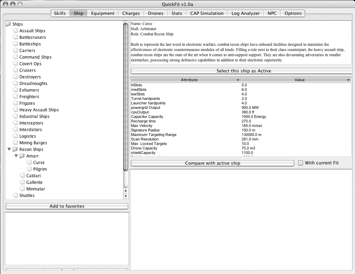Select the Battleships folder icon
355x274 pixels.
[x=15, y=44]
